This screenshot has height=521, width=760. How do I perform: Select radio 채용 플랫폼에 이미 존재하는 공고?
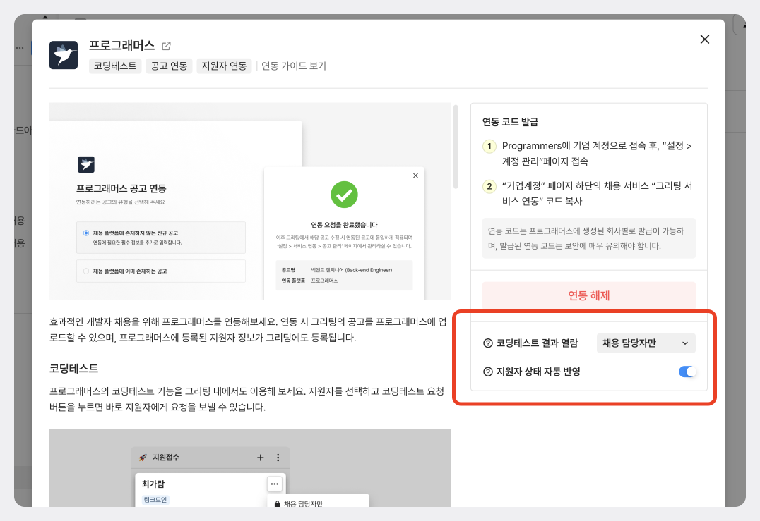click(86, 271)
